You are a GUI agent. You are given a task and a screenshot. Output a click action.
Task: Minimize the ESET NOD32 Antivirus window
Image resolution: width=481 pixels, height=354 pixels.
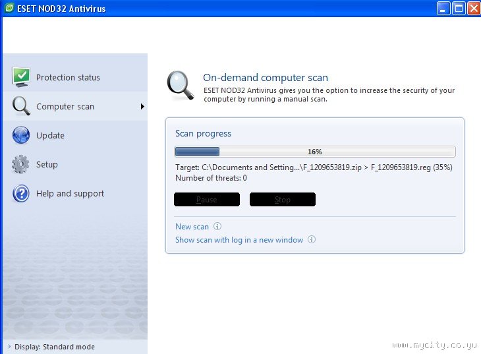tap(443, 9)
